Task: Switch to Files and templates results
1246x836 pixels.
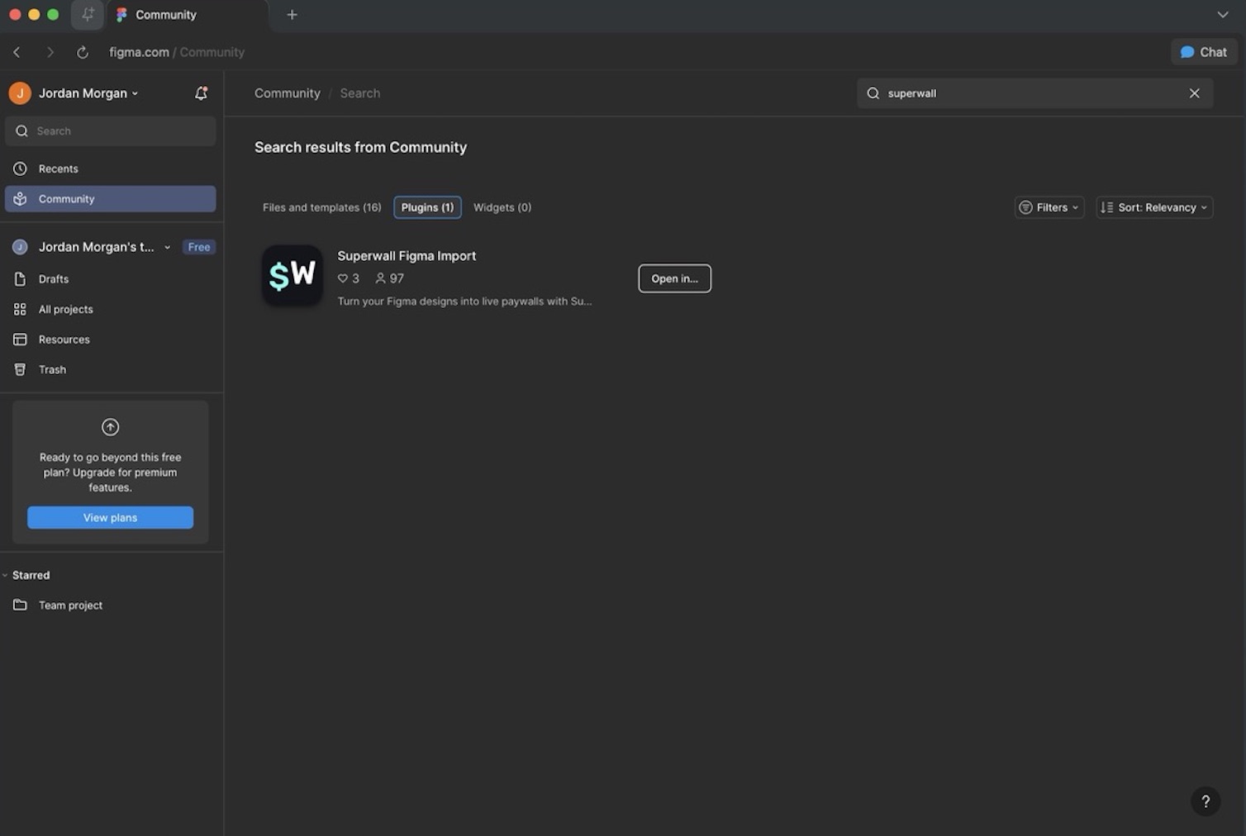Action: [321, 207]
